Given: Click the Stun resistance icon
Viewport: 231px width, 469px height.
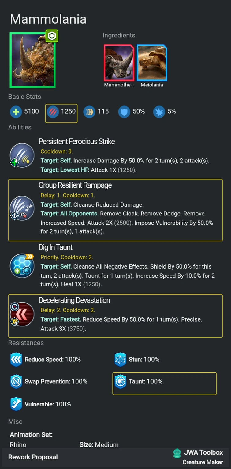Looking at the screenshot, I should (120, 360).
